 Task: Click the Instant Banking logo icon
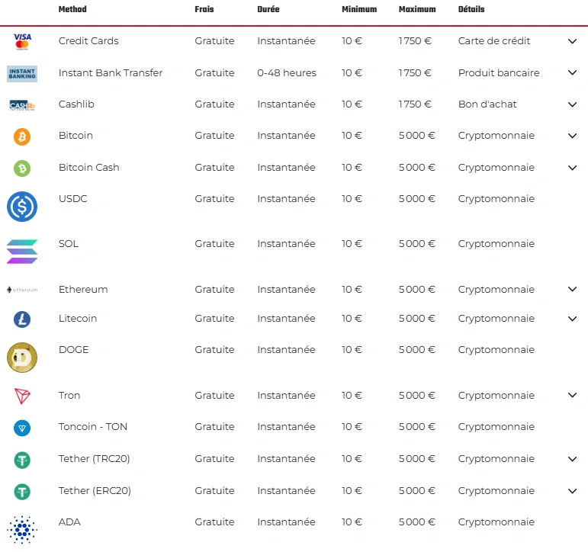pyautogui.click(x=22, y=73)
